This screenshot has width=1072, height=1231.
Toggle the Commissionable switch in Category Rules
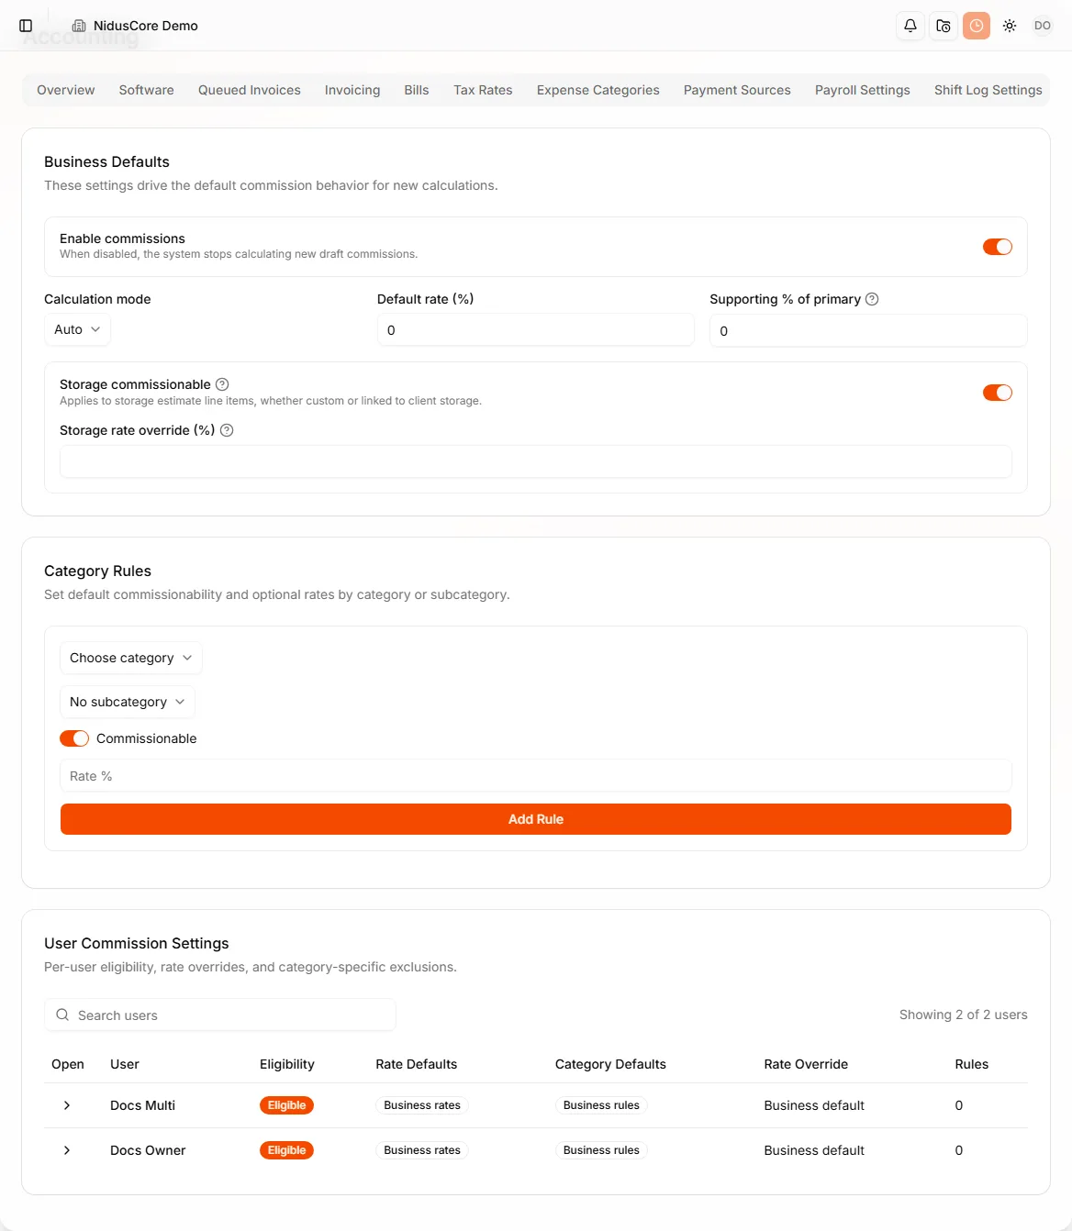tap(74, 738)
